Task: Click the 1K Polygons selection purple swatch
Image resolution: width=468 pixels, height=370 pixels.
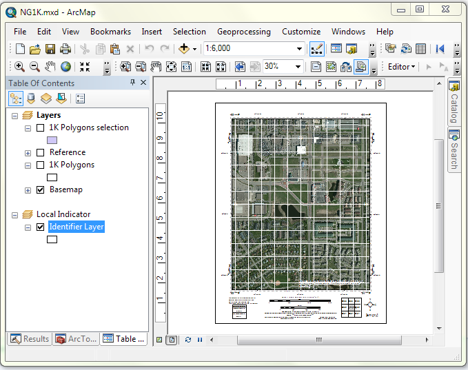Action: [52, 141]
